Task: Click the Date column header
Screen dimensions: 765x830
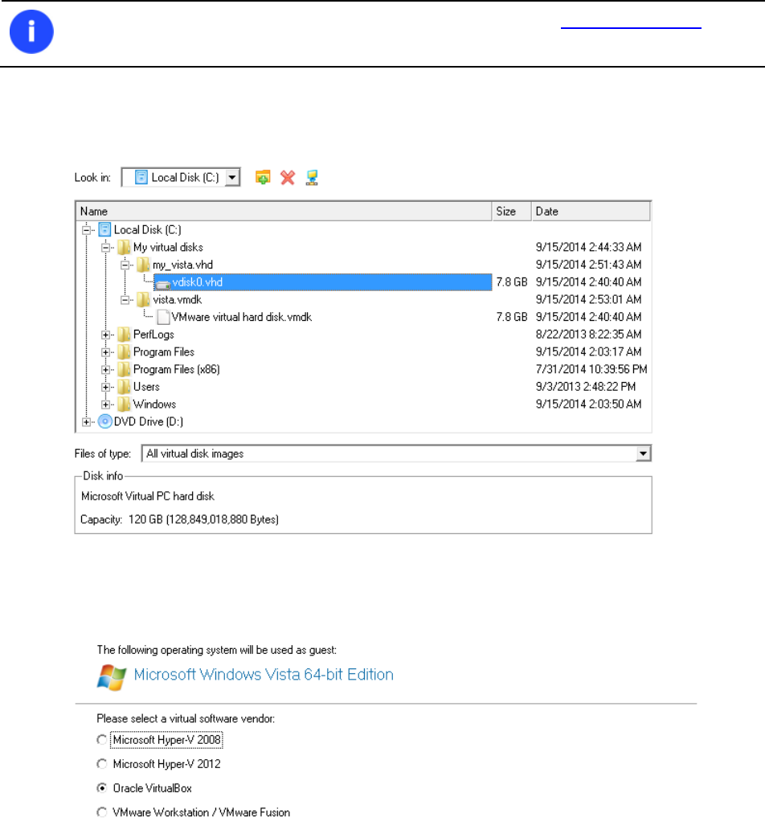Action: [x=591, y=212]
